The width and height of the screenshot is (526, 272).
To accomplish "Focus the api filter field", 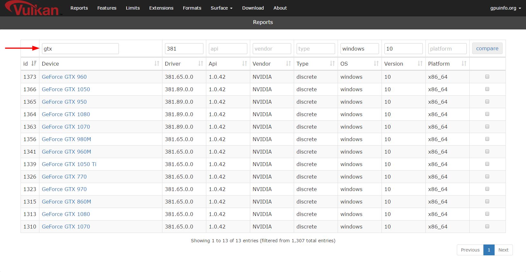I will coord(228,49).
